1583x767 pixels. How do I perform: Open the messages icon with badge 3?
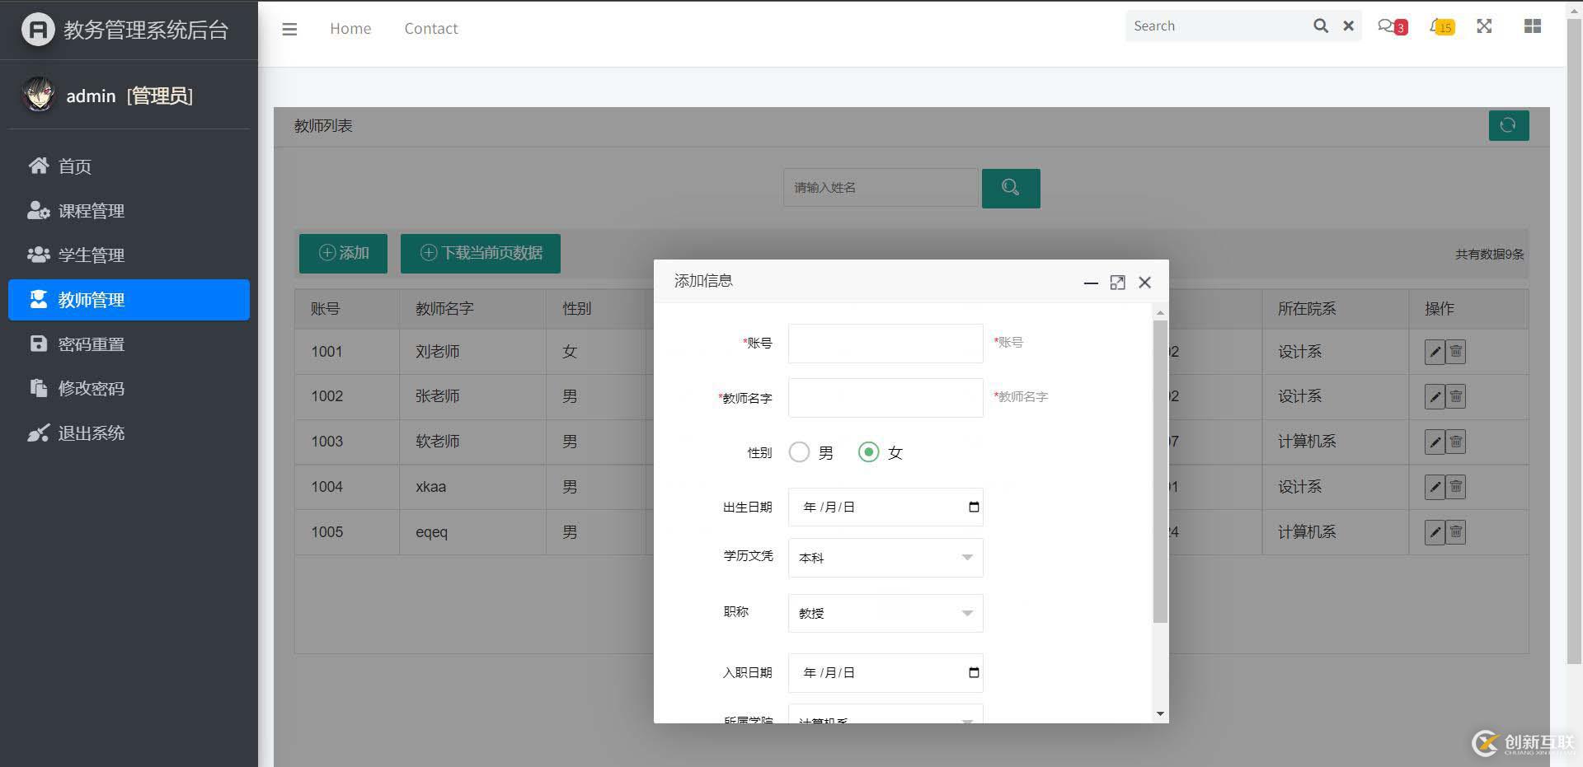coord(1391,26)
